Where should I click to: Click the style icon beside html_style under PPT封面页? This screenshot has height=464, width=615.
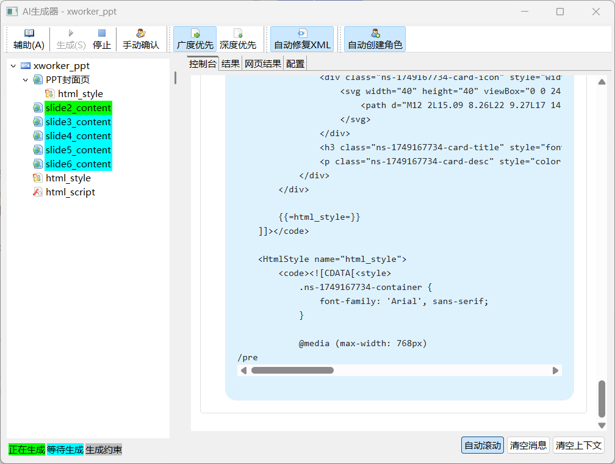(x=49, y=94)
